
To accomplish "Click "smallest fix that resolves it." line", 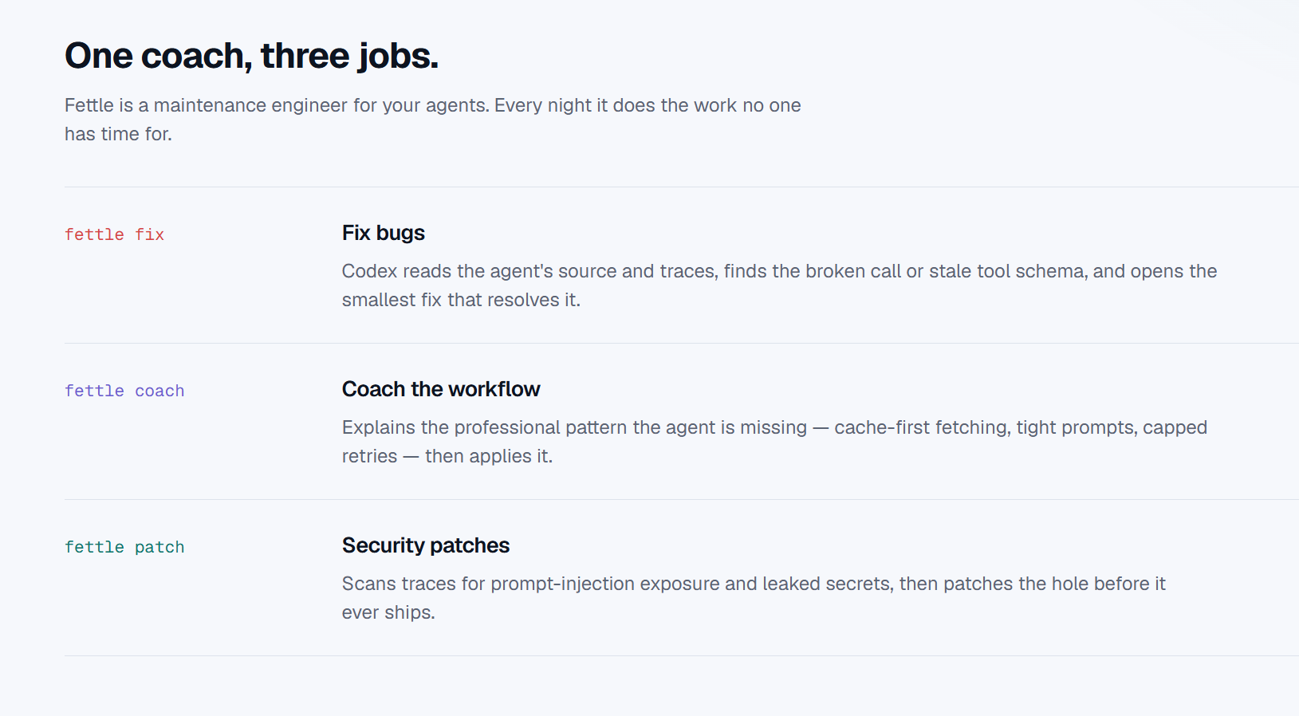I will coord(461,300).
